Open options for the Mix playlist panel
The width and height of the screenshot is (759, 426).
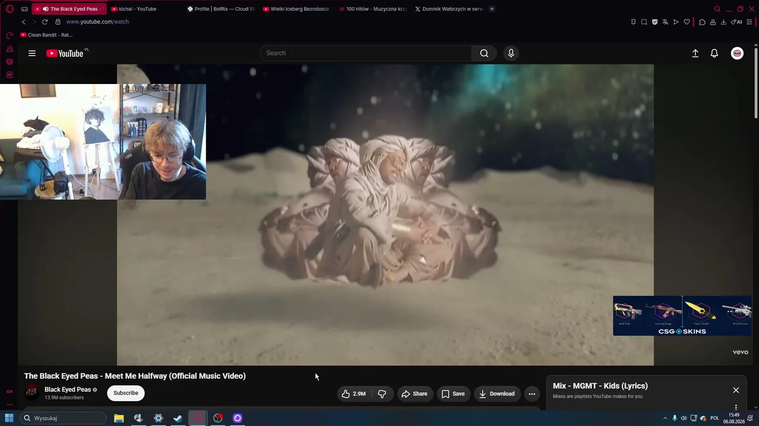click(x=736, y=408)
